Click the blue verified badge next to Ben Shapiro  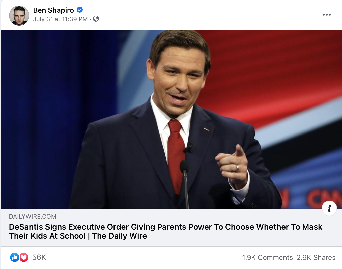point(80,10)
